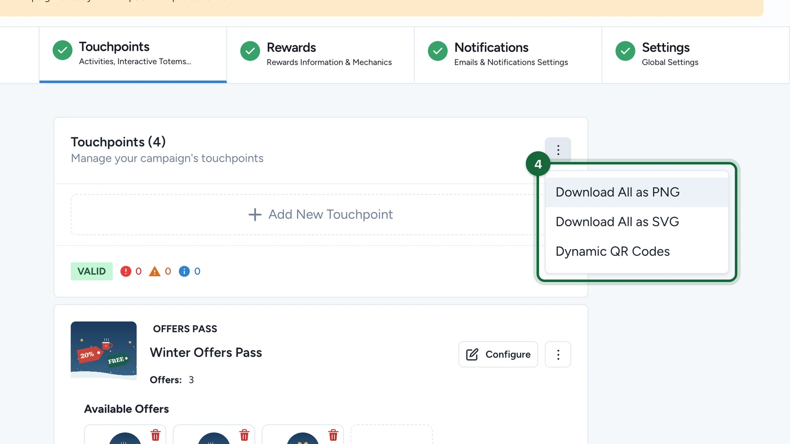Viewport: 790px width, 444px height.
Task: Delete the first available offer via trash icon
Action: pyautogui.click(x=156, y=435)
